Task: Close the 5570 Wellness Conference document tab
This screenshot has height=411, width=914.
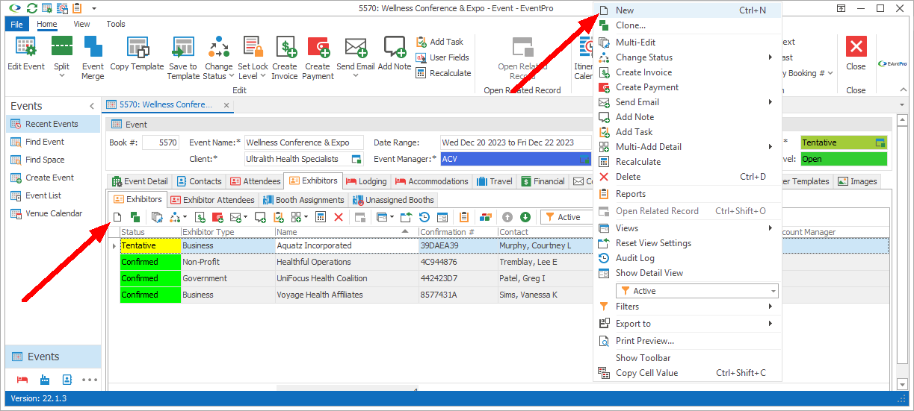Action: point(228,104)
